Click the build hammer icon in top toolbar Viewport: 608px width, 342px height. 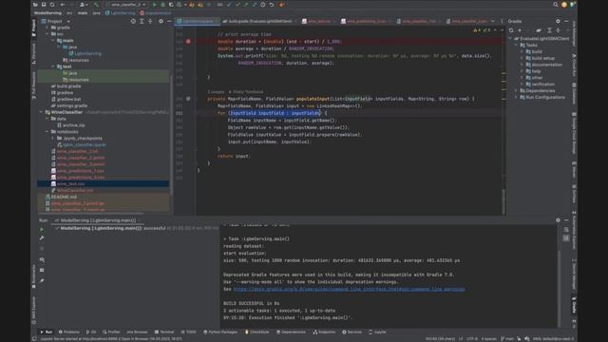tap(96, 5)
